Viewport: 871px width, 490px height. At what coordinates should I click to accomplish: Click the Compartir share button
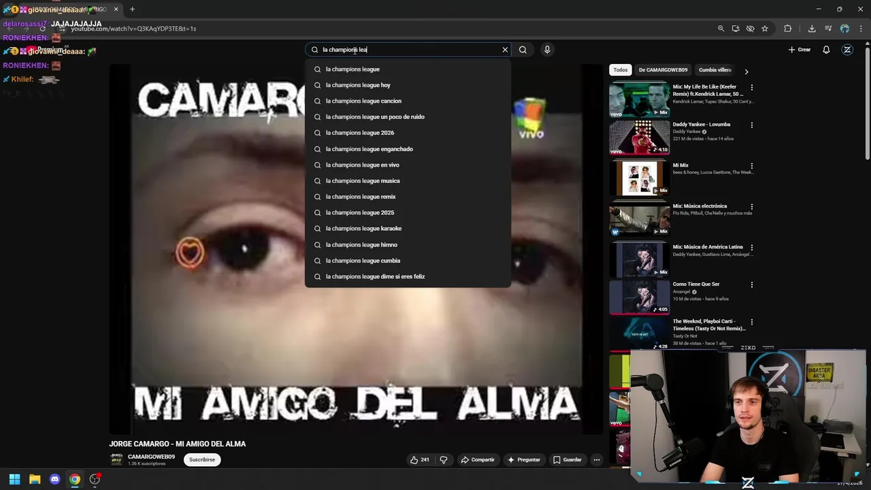478,460
